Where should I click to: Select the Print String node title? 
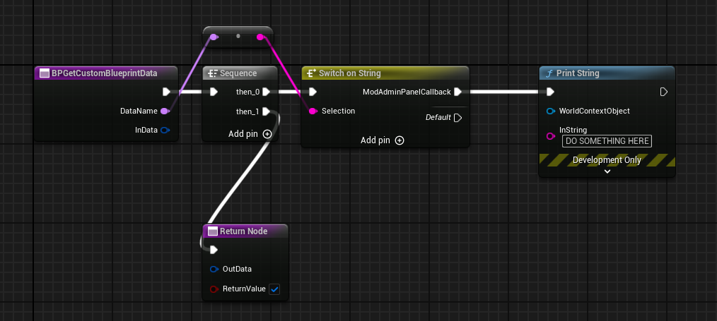coord(578,73)
